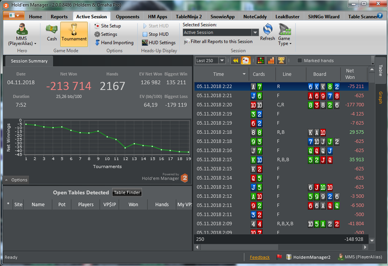Click tournament point 12 on the graph
388x266 pixels.
[x=125, y=148]
